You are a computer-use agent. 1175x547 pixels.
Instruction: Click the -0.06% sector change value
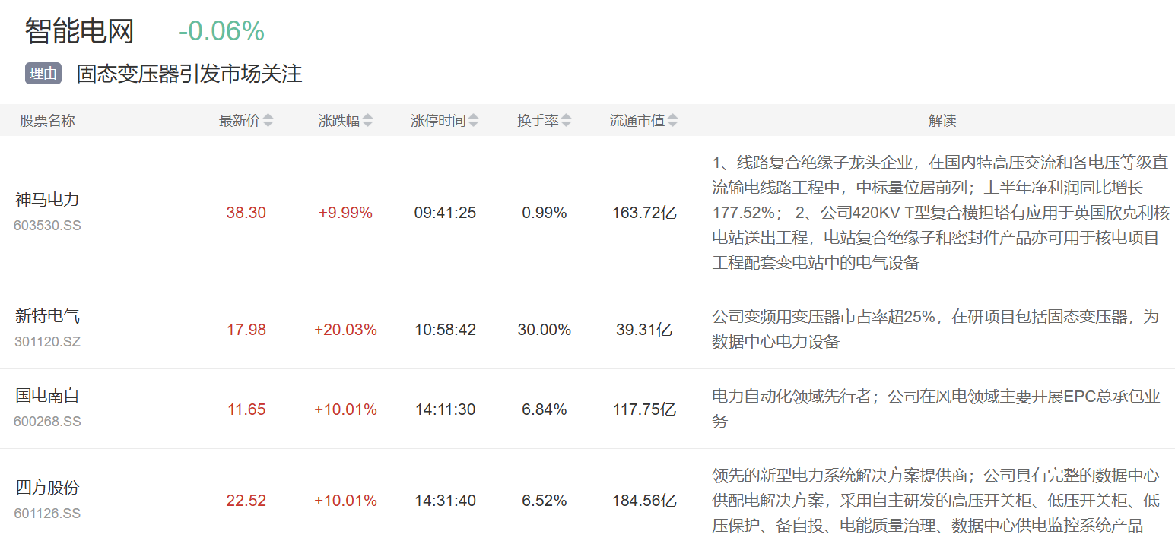pos(221,31)
